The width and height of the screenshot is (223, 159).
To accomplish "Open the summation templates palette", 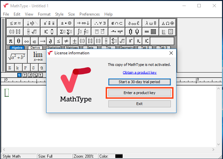I will click(x=66, y=31).
